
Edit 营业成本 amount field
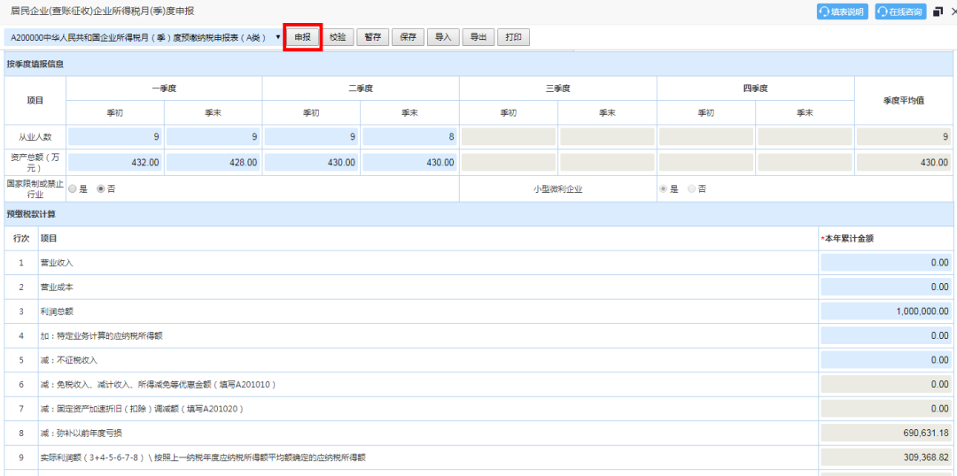tap(886, 287)
